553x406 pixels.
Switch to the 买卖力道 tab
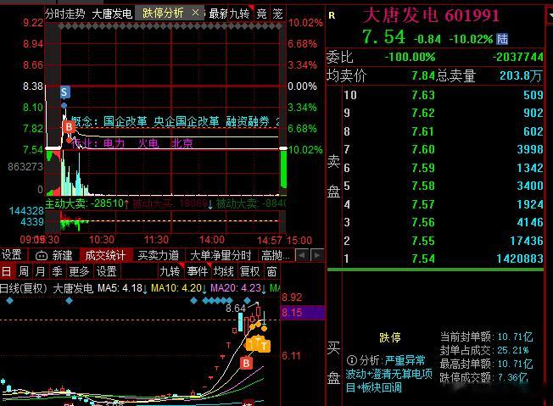(158, 255)
